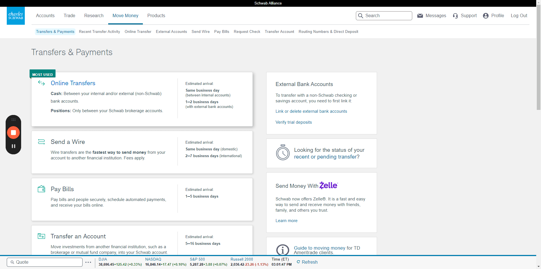
Task: Open the Research menu
Action: pos(94,16)
